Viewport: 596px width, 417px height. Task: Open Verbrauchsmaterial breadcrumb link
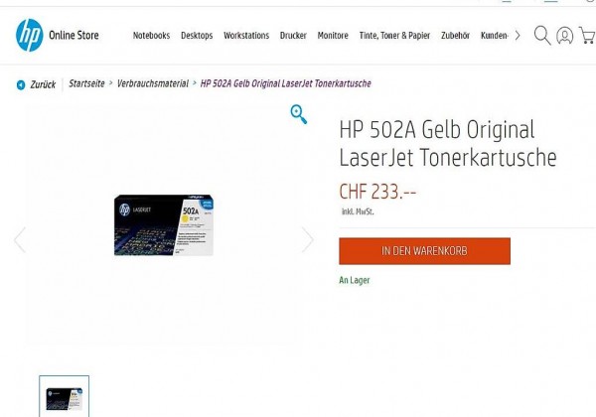point(153,83)
